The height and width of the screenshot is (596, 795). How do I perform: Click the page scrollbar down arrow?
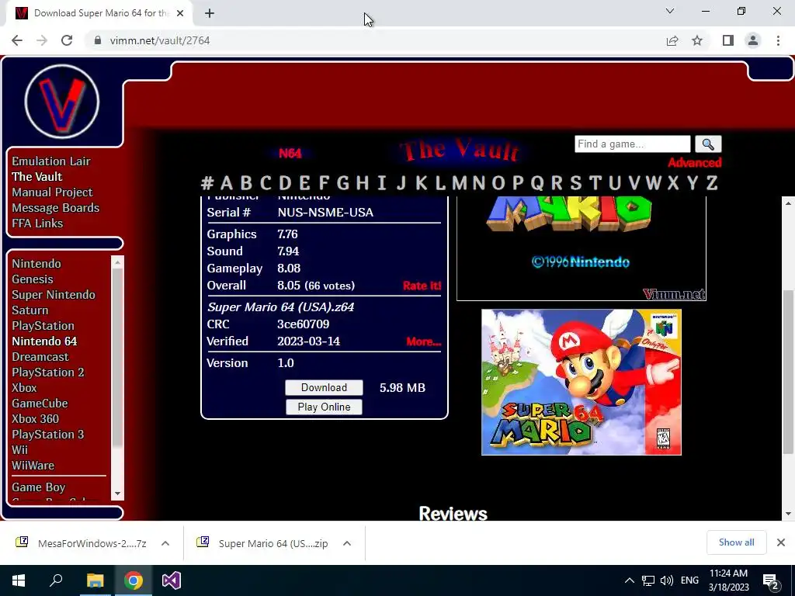click(788, 514)
